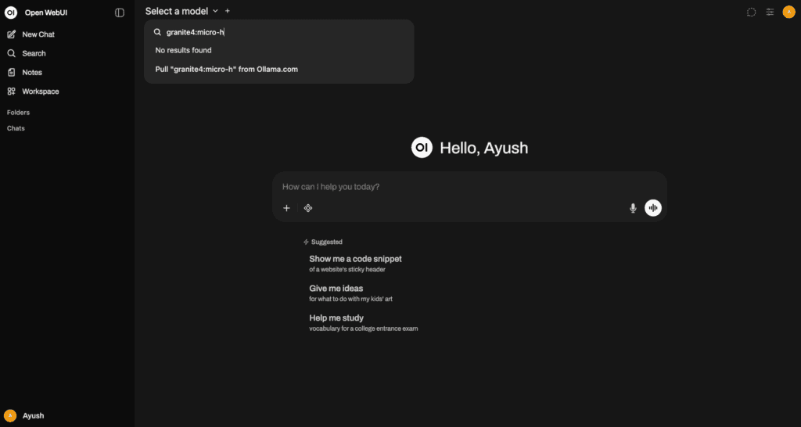Click the Open WebUI logo icon
Screen dimensions: 801x427
point(11,13)
